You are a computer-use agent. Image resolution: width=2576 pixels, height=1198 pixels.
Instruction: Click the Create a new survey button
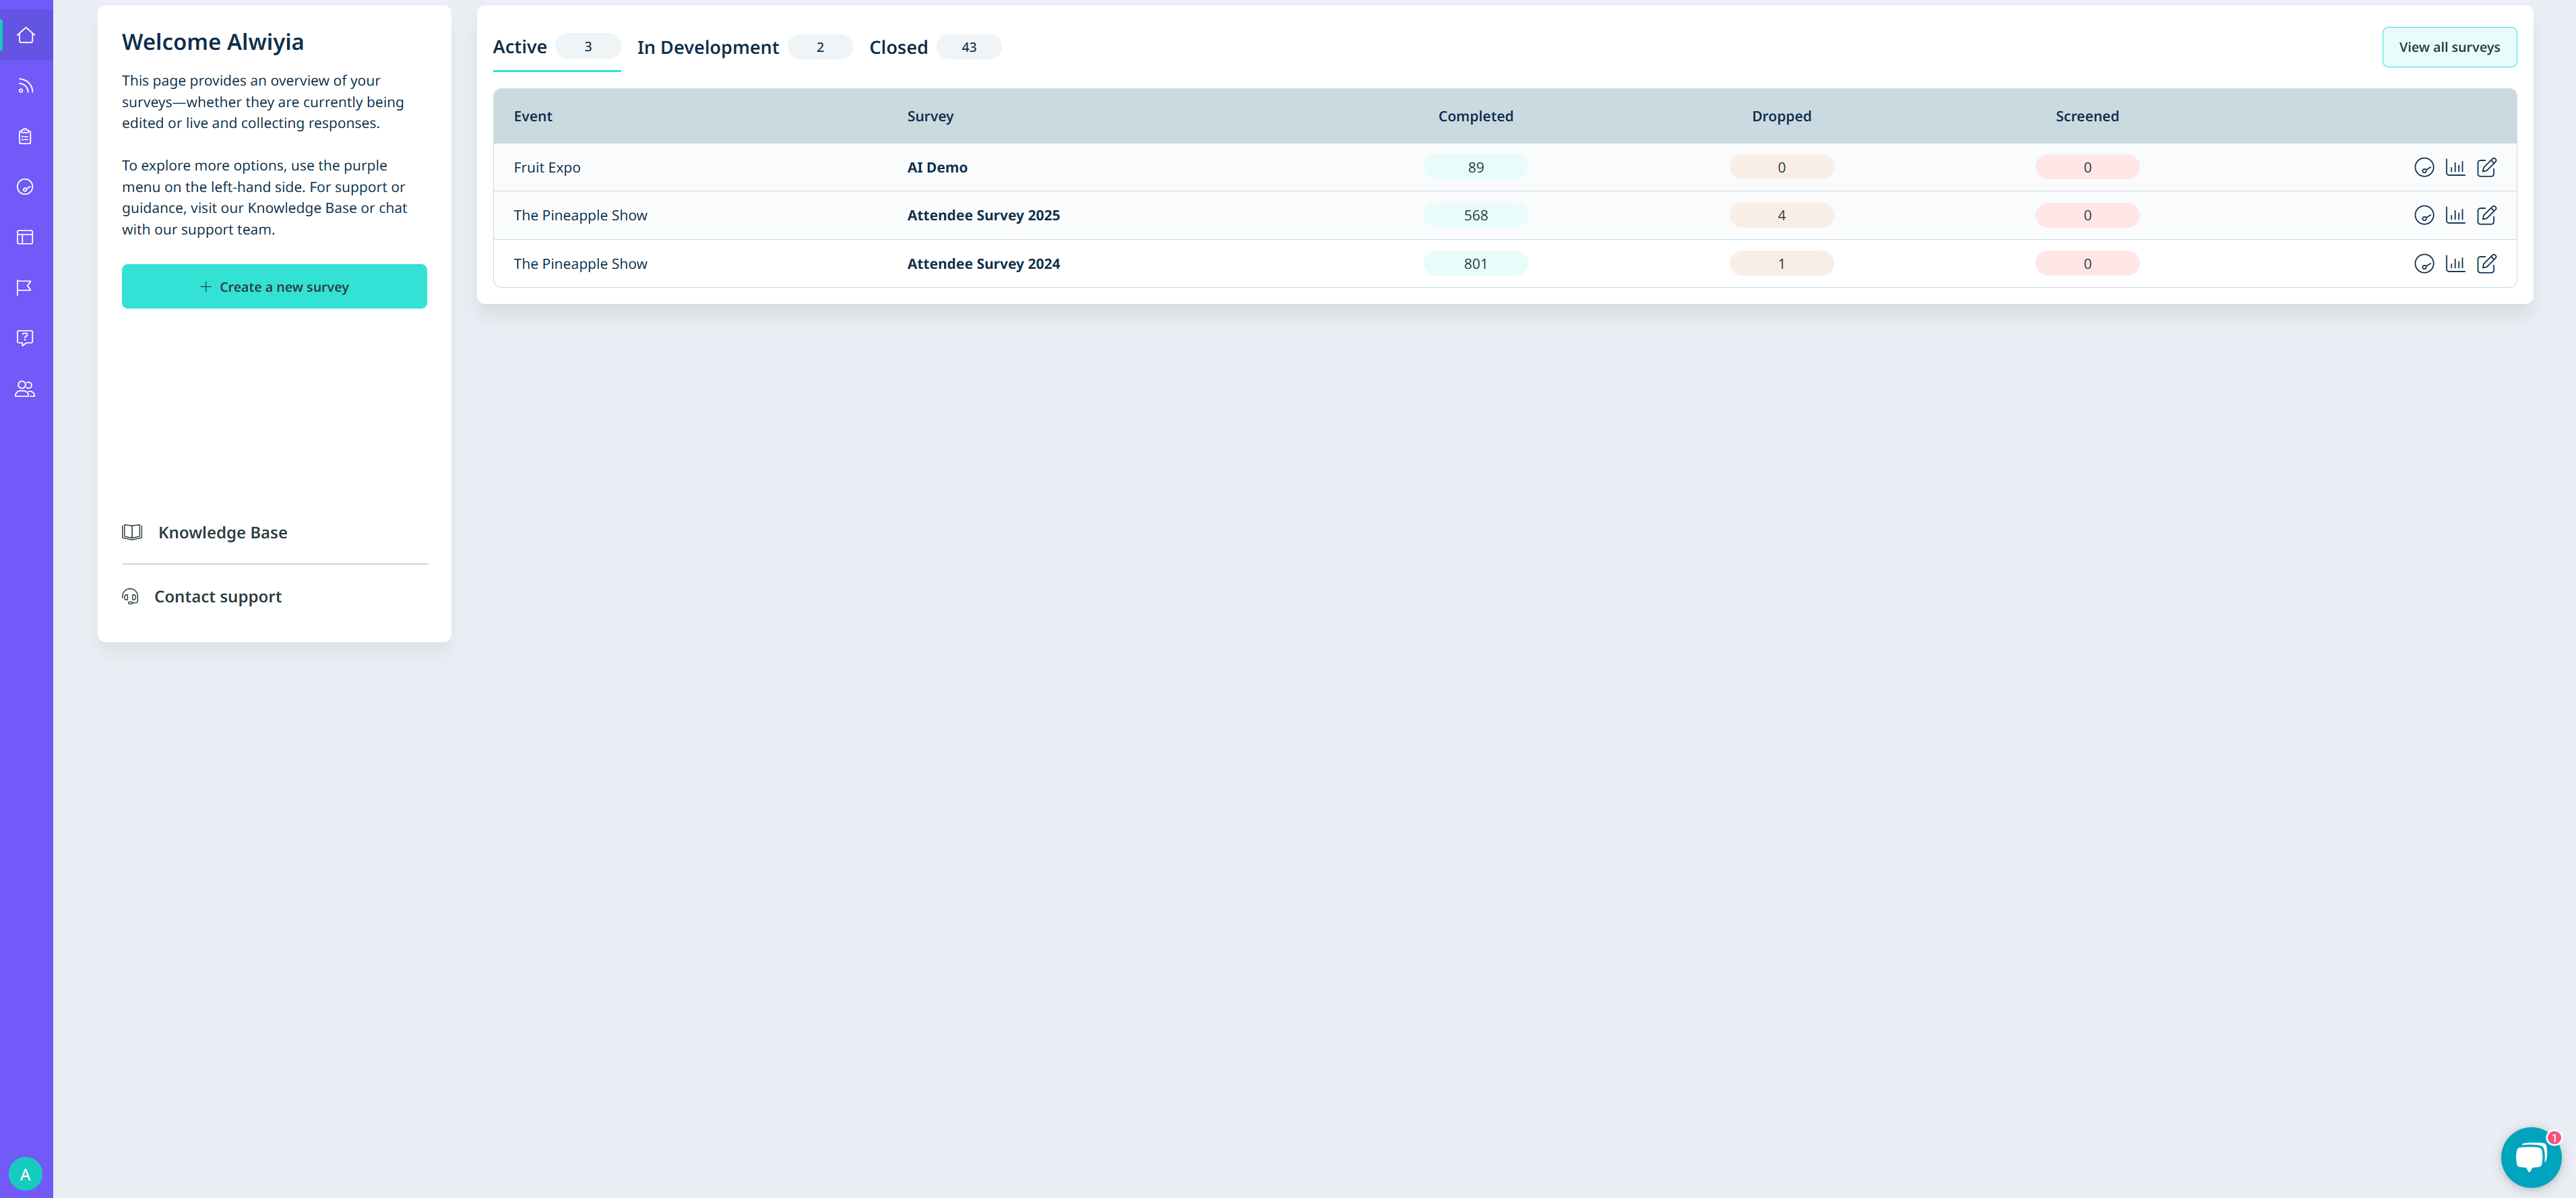274,287
